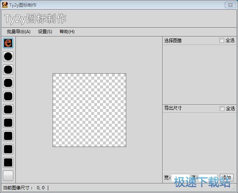Click the 选择图像 panel header
Image resolution: width=238 pixels, height=193 pixels.
173,41
